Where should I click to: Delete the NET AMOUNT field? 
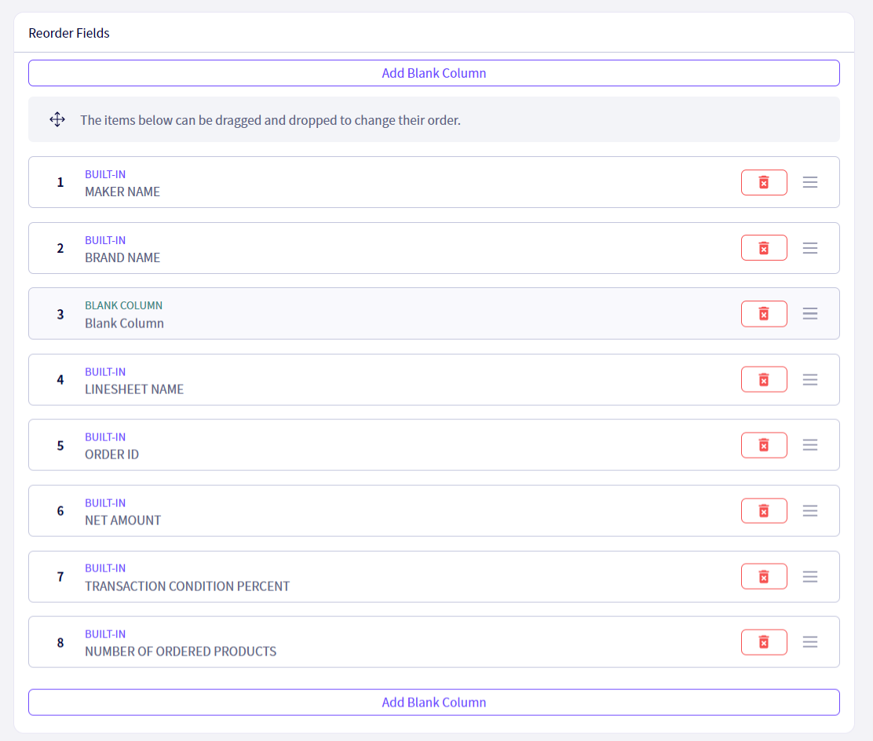[764, 511]
